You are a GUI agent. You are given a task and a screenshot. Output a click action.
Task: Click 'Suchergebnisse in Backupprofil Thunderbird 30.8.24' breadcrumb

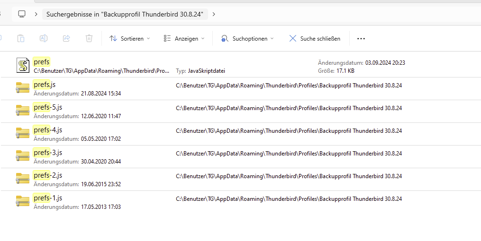[125, 14]
